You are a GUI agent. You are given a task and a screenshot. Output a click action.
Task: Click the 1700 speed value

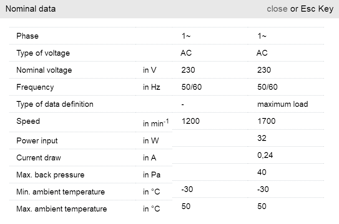point(266,121)
